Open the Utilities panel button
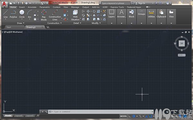This screenshot has width=193, height=120. click(x=152, y=16)
